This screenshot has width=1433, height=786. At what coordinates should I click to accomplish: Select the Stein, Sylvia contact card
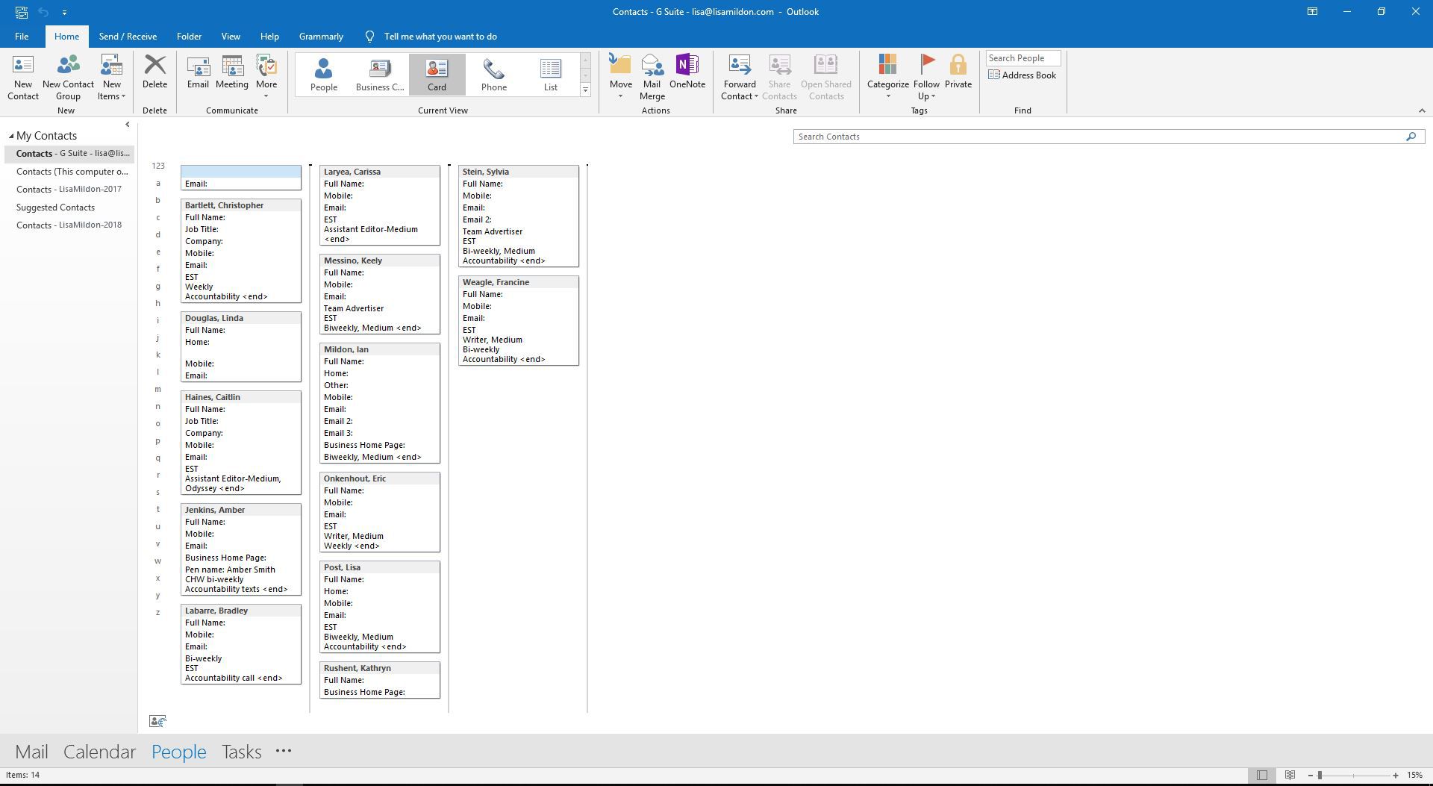pyautogui.click(x=518, y=216)
